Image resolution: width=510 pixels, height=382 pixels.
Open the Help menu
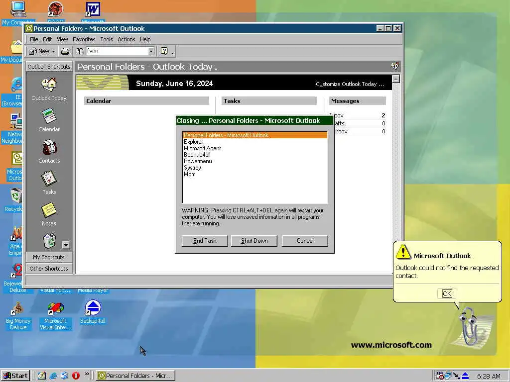point(145,39)
